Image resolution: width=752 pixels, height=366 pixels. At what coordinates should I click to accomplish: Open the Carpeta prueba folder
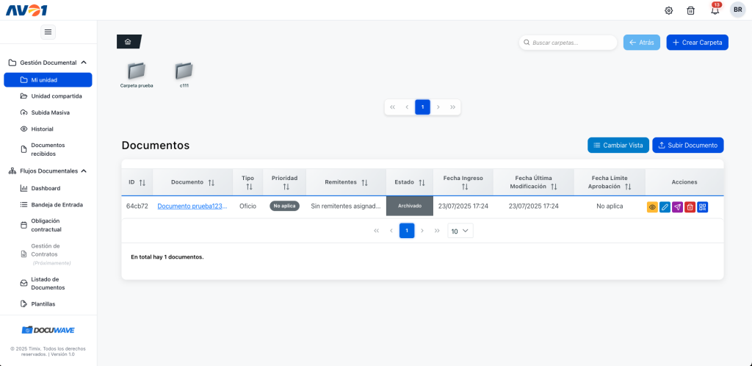click(137, 71)
